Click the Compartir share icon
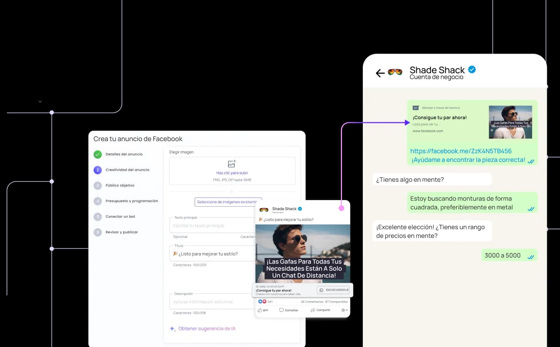Viewport: 560px width, 347px height. point(313,310)
